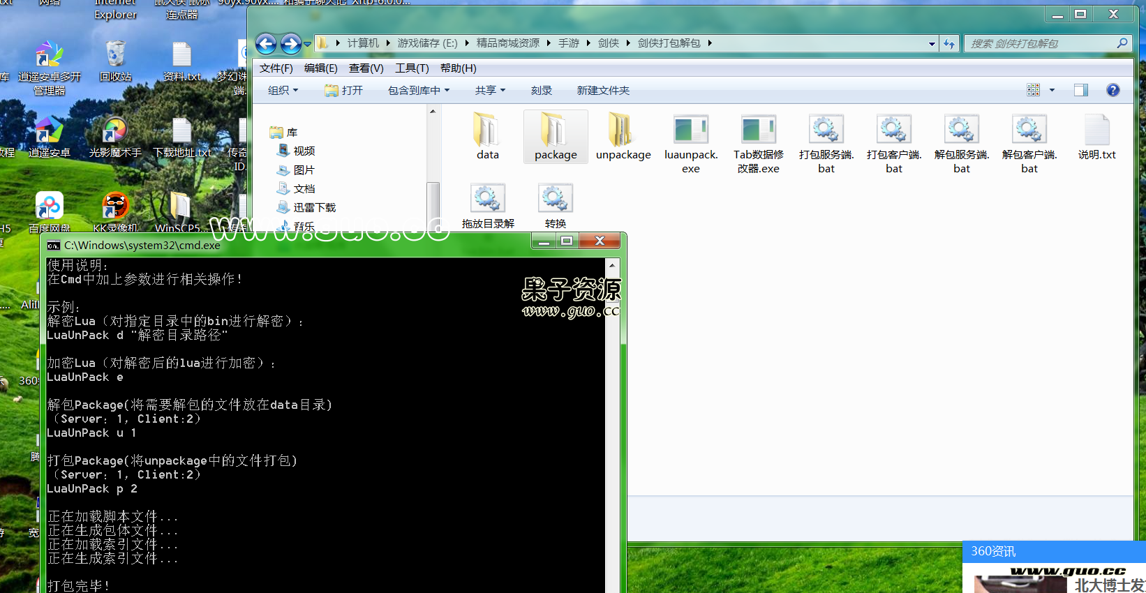Select 图片 in the navigation tree
The width and height of the screenshot is (1146, 593).
point(304,170)
